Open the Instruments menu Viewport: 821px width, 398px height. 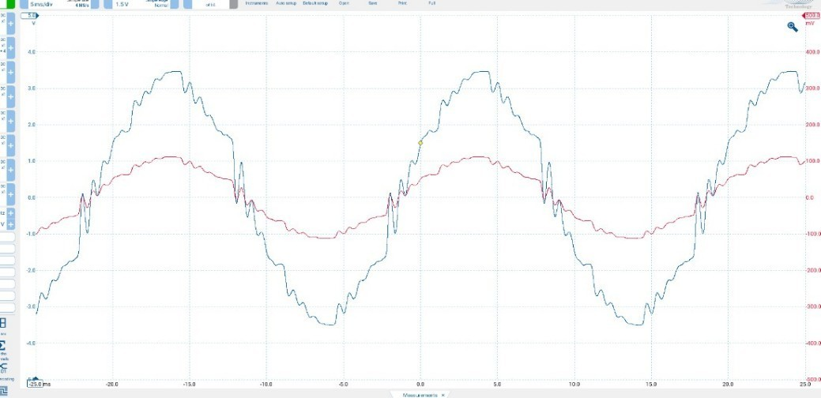257,3
